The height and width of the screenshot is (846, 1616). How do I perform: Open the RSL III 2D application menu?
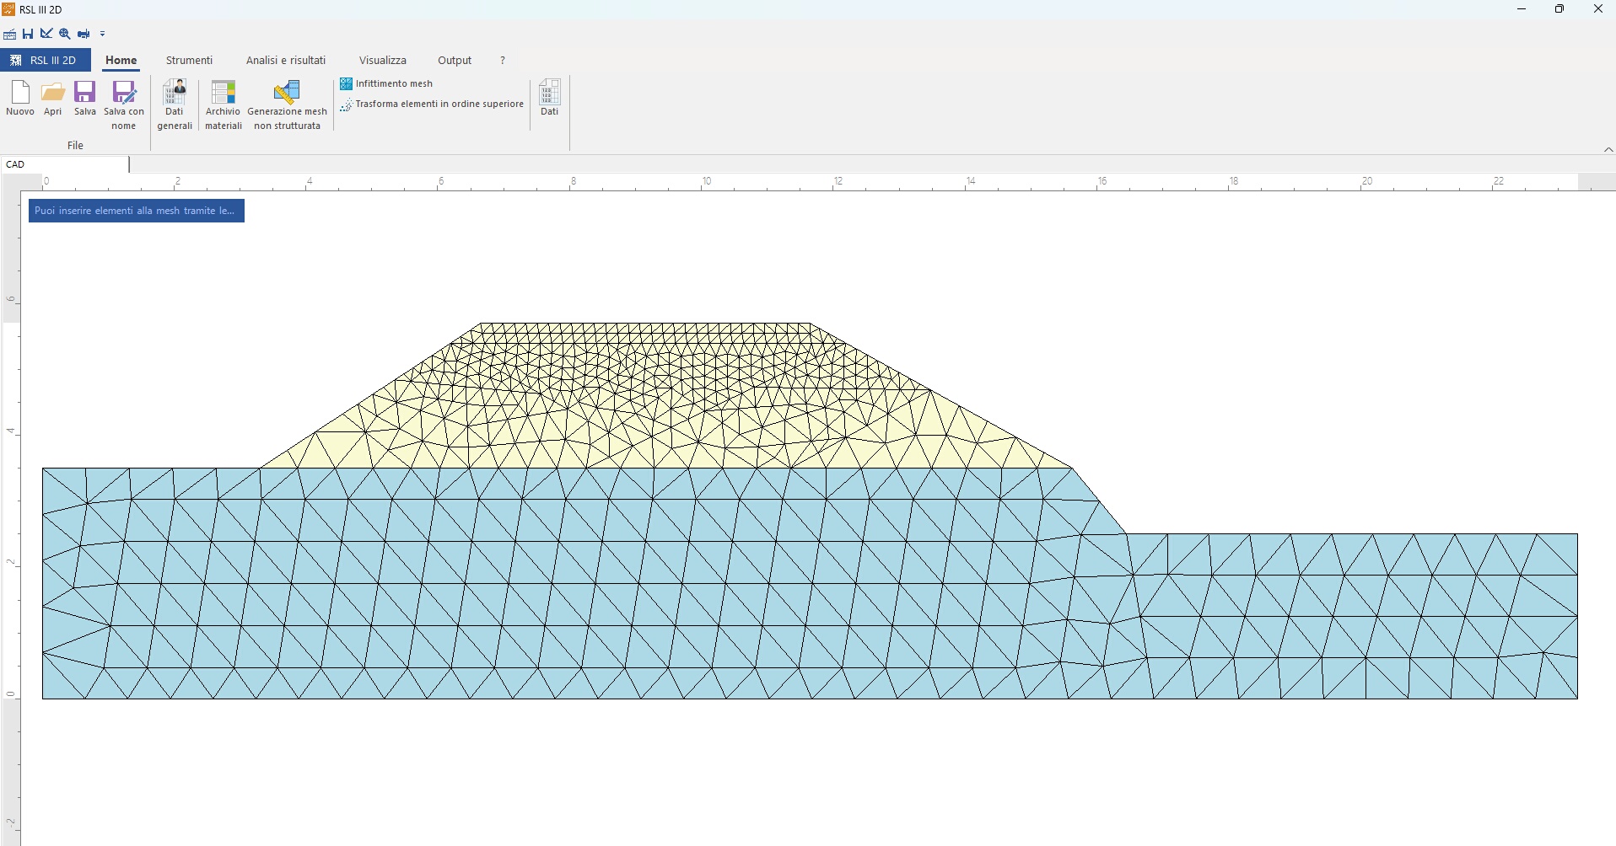[x=46, y=60]
